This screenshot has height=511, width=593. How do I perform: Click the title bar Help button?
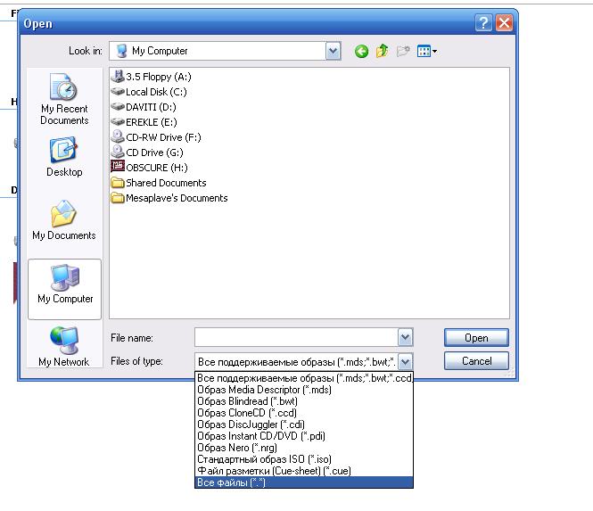483,23
